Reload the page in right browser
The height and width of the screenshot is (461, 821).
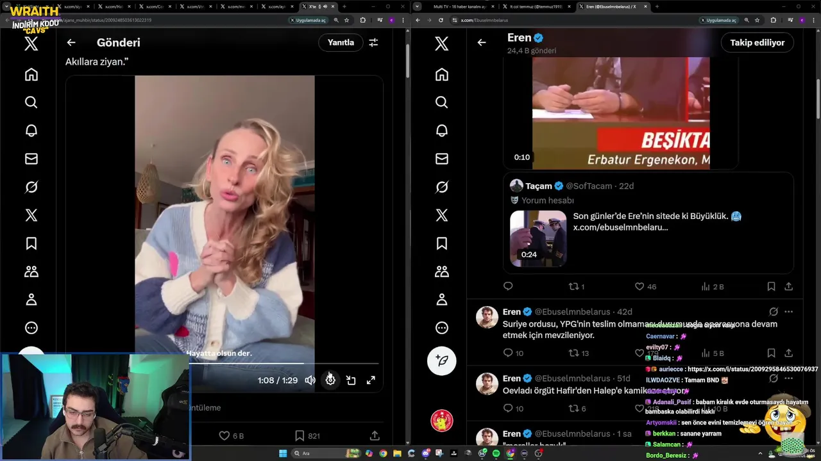(441, 20)
